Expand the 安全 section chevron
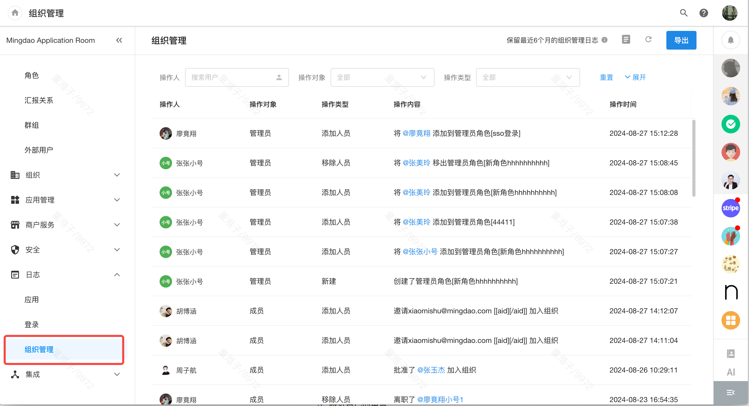 pos(117,250)
